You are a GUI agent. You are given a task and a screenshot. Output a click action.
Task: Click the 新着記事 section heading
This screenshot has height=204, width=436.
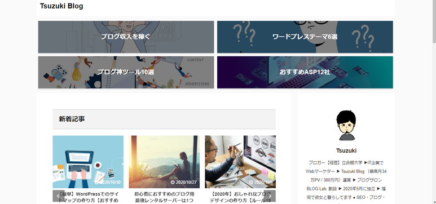coord(72,119)
